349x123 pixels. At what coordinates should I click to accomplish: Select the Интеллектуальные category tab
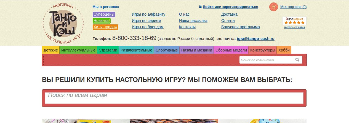(78, 50)
